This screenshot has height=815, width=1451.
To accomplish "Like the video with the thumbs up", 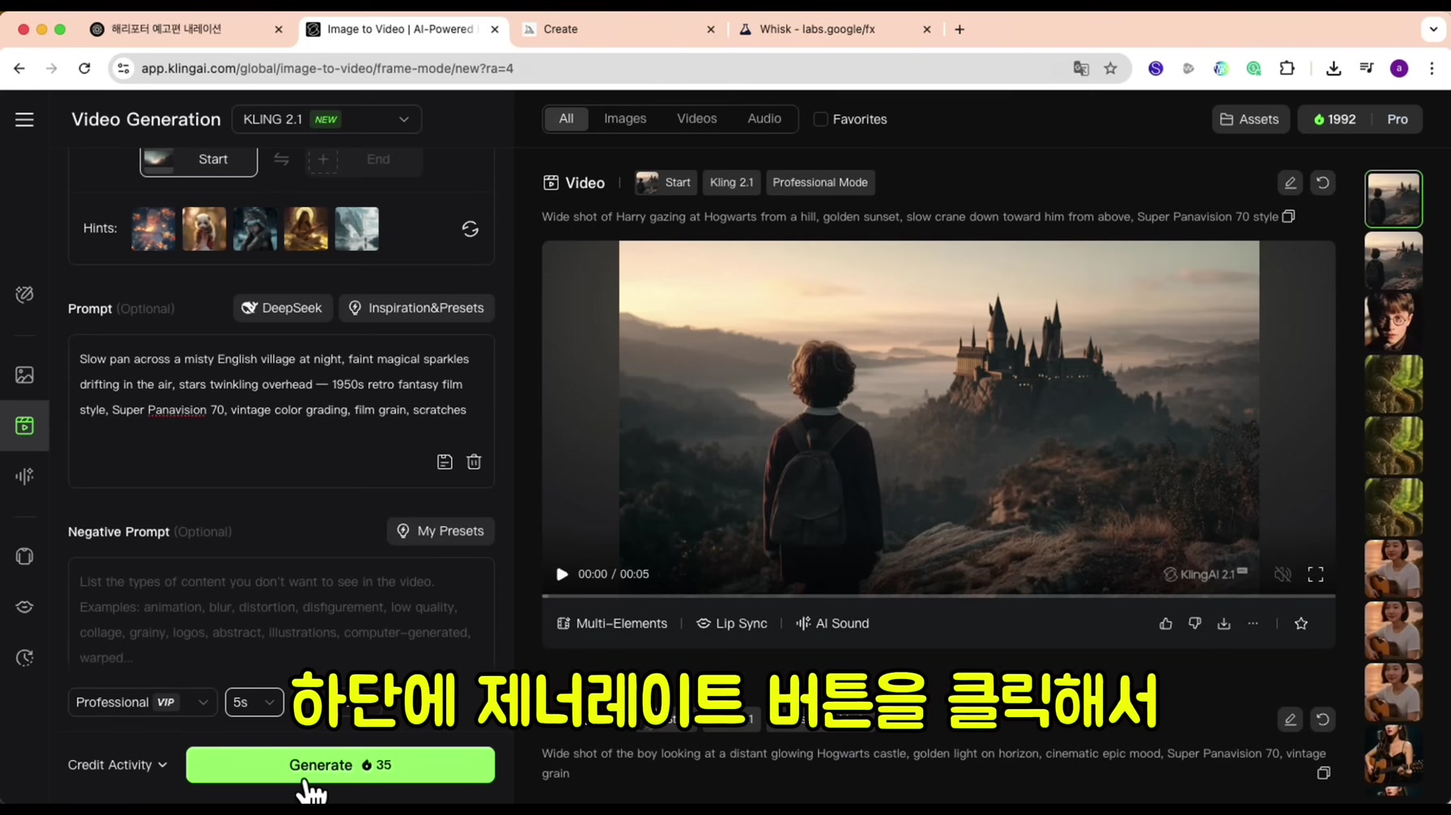I will (x=1165, y=623).
